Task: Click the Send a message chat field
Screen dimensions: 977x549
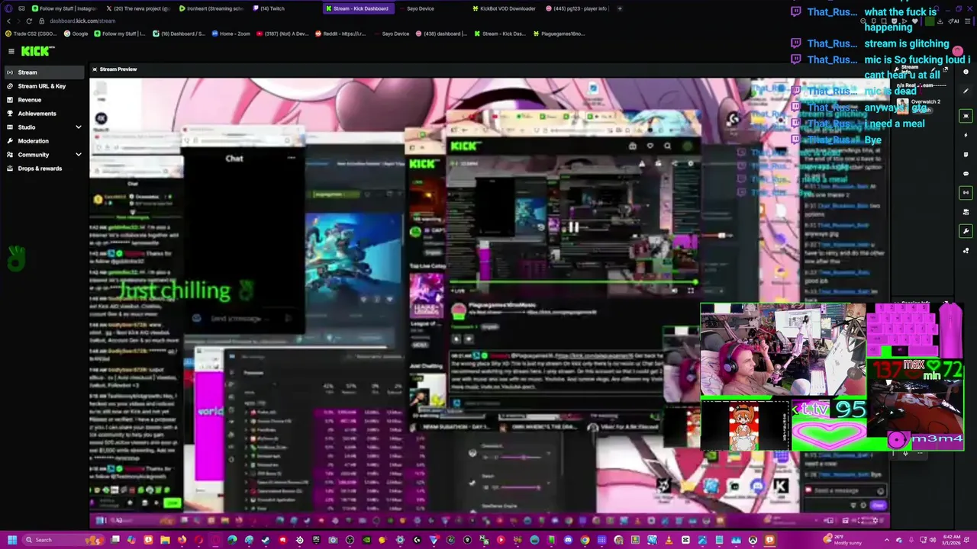Action: pos(845,490)
